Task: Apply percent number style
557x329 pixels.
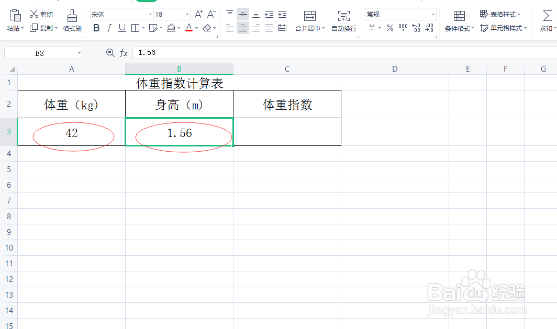Action: coord(389,28)
